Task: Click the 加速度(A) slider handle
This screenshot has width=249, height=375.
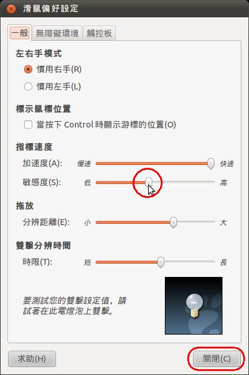Action: click(x=210, y=164)
